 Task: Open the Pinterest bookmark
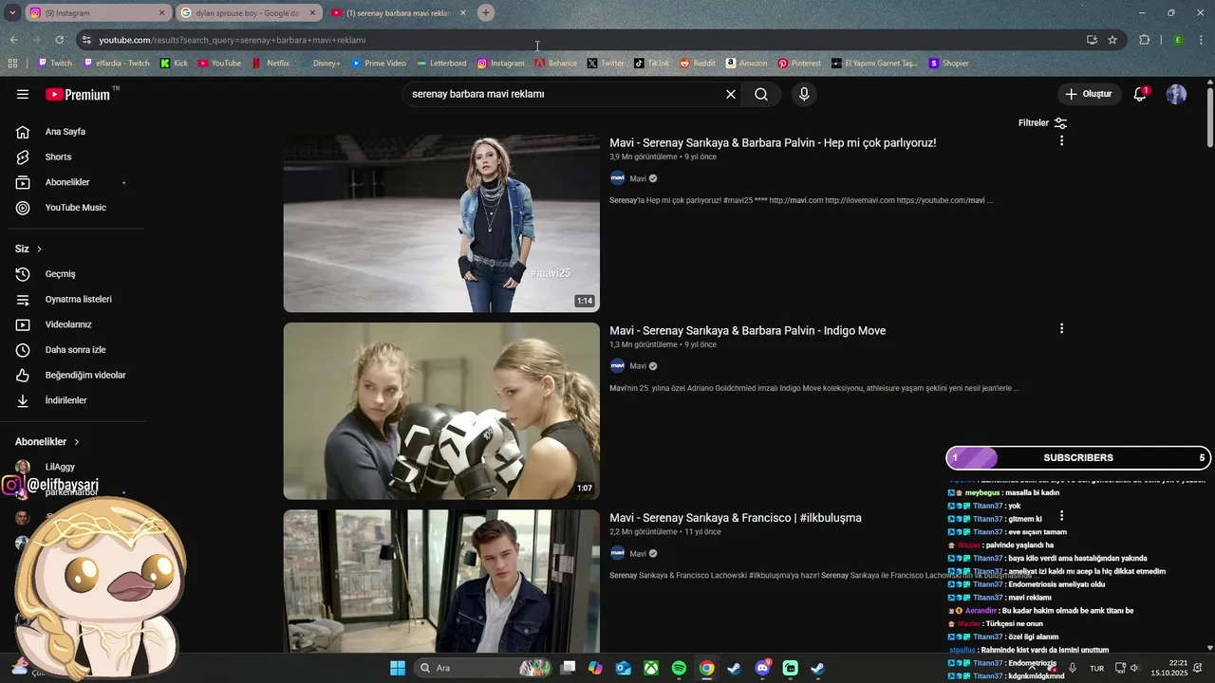coord(799,64)
